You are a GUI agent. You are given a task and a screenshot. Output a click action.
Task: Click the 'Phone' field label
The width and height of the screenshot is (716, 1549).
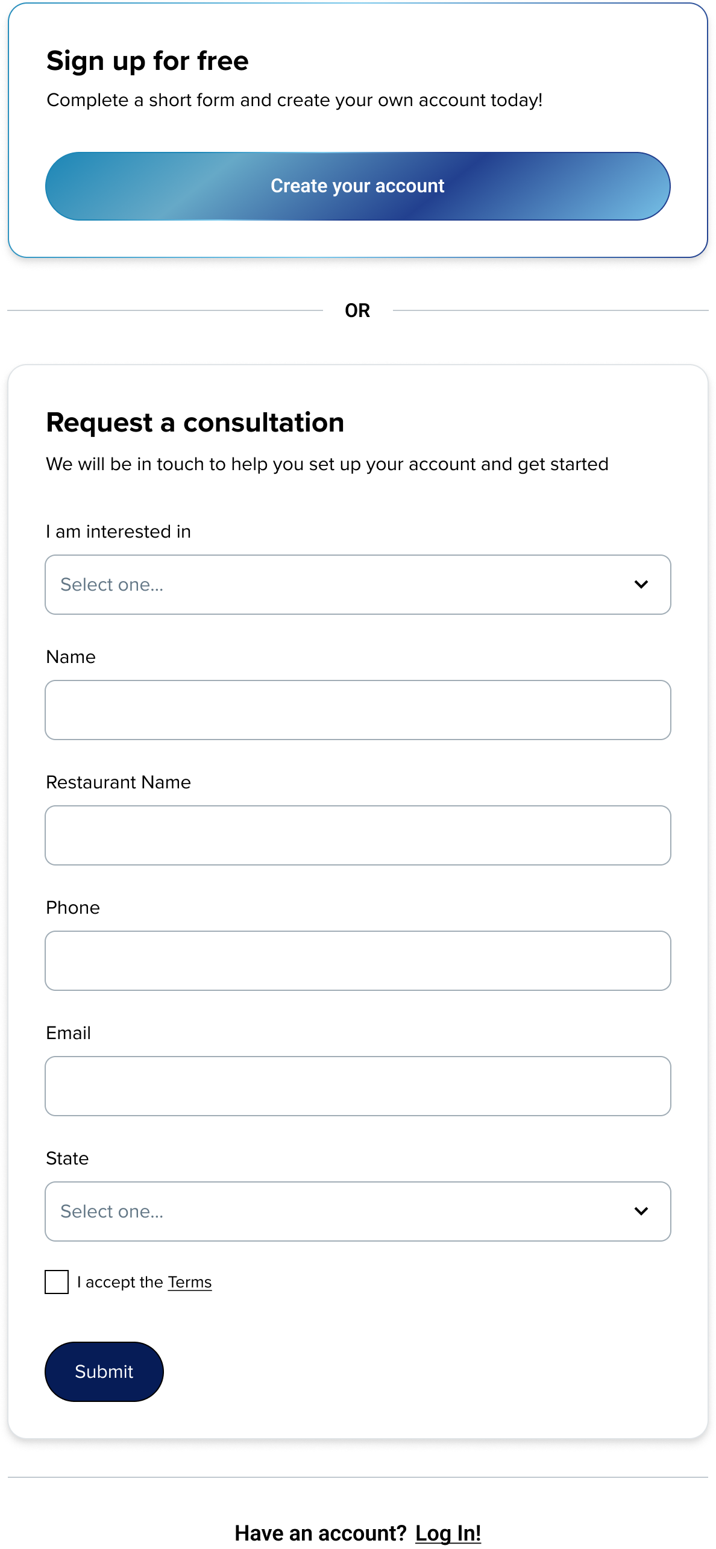[73, 908]
